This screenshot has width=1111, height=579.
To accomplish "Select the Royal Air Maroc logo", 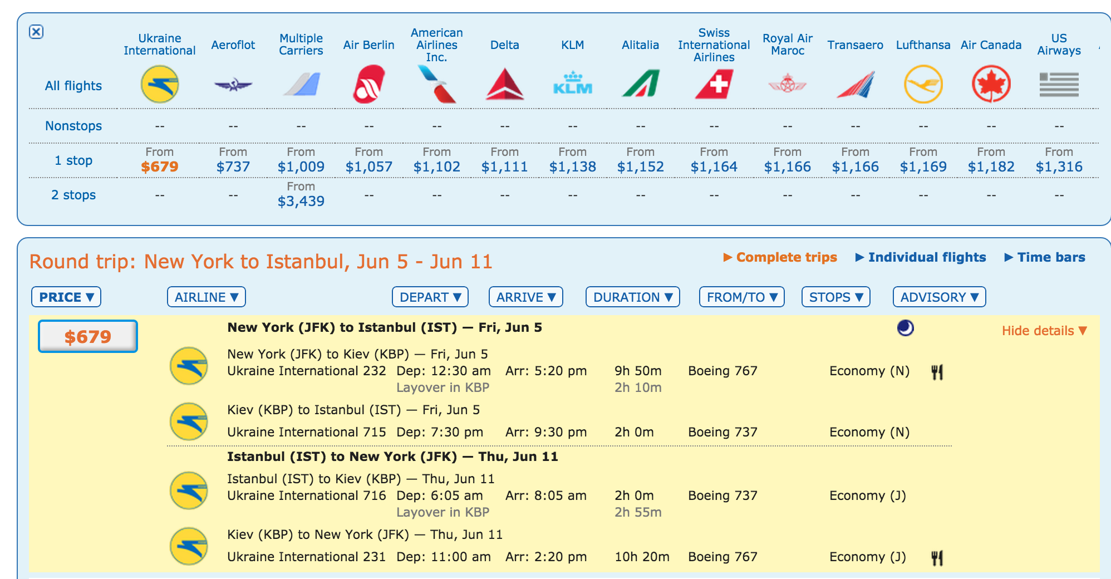I will click(788, 84).
